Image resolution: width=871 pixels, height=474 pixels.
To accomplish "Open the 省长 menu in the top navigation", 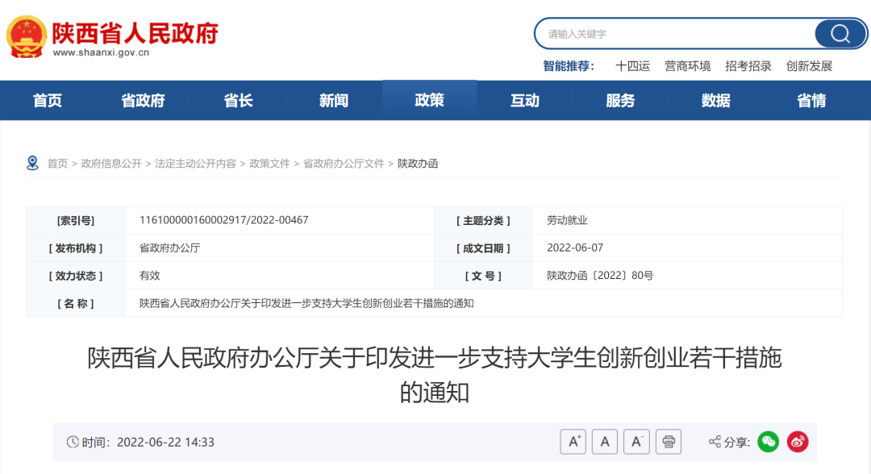I will (x=238, y=100).
